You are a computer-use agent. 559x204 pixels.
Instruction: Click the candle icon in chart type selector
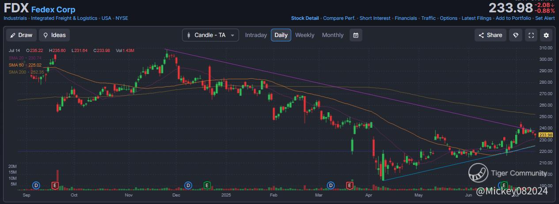coord(189,35)
